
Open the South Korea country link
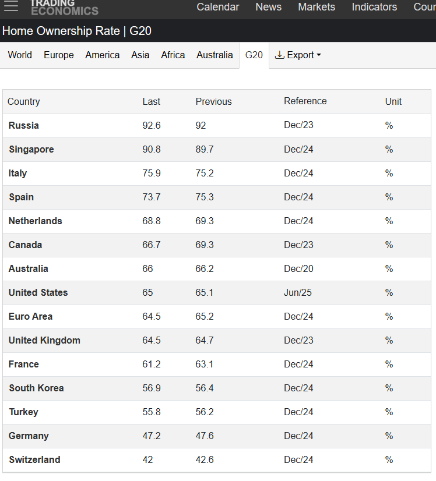click(36, 388)
